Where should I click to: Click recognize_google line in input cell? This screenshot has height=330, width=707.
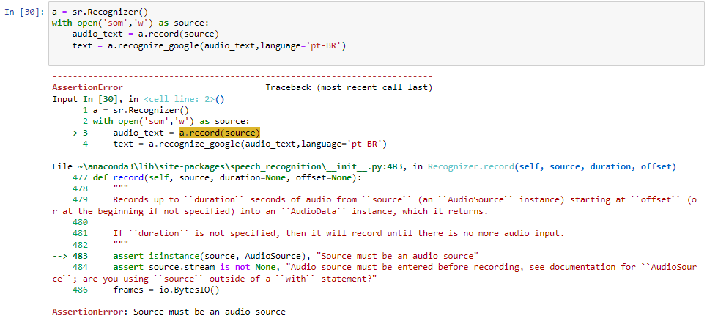point(209,45)
